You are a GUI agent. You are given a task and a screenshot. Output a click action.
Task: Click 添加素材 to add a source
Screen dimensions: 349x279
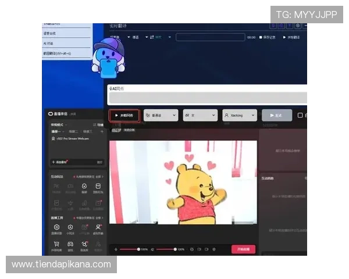coord(60,162)
